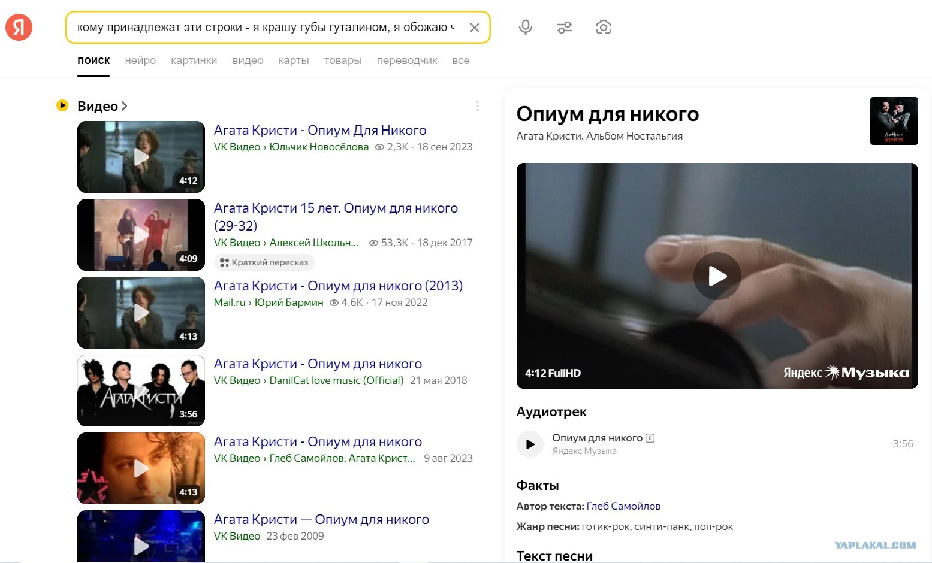Click the 18 сен 2023 date
932x563 pixels.
tap(445, 147)
